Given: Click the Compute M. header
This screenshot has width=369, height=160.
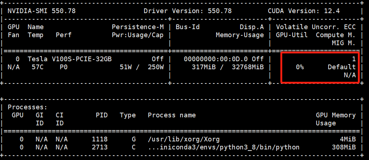Looking at the screenshot, I should coord(336,35).
